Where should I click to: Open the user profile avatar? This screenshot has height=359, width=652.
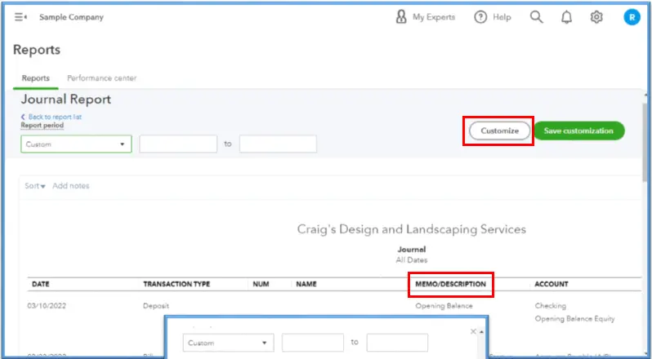coord(631,17)
